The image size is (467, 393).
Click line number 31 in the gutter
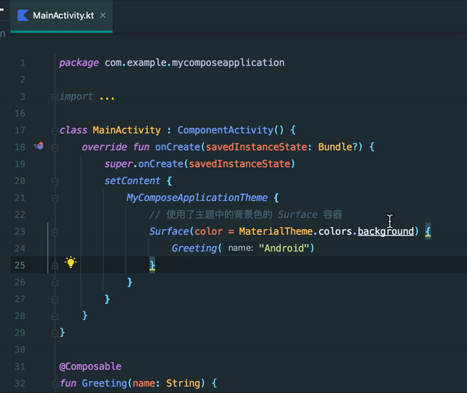point(20,367)
